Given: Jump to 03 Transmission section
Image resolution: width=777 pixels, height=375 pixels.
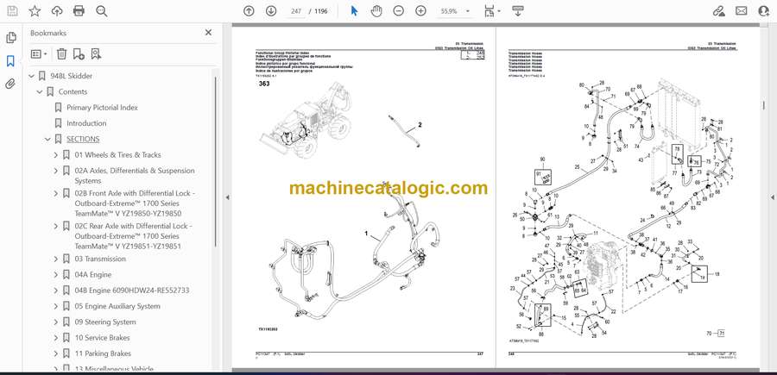Looking at the screenshot, I should pos(100,259).
